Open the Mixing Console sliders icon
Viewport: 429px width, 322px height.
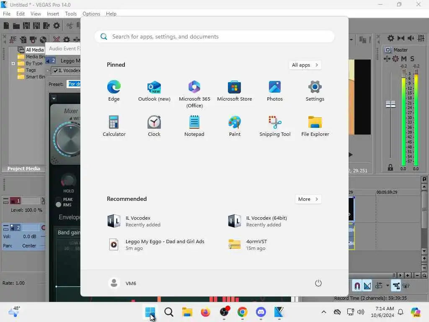(421, 38)
